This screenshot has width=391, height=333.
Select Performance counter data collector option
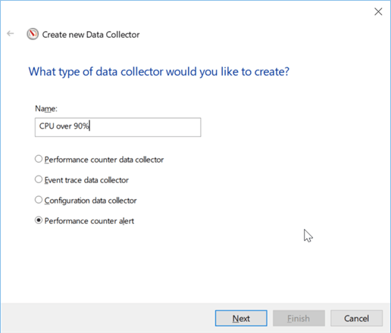click(x=99, y=160)
